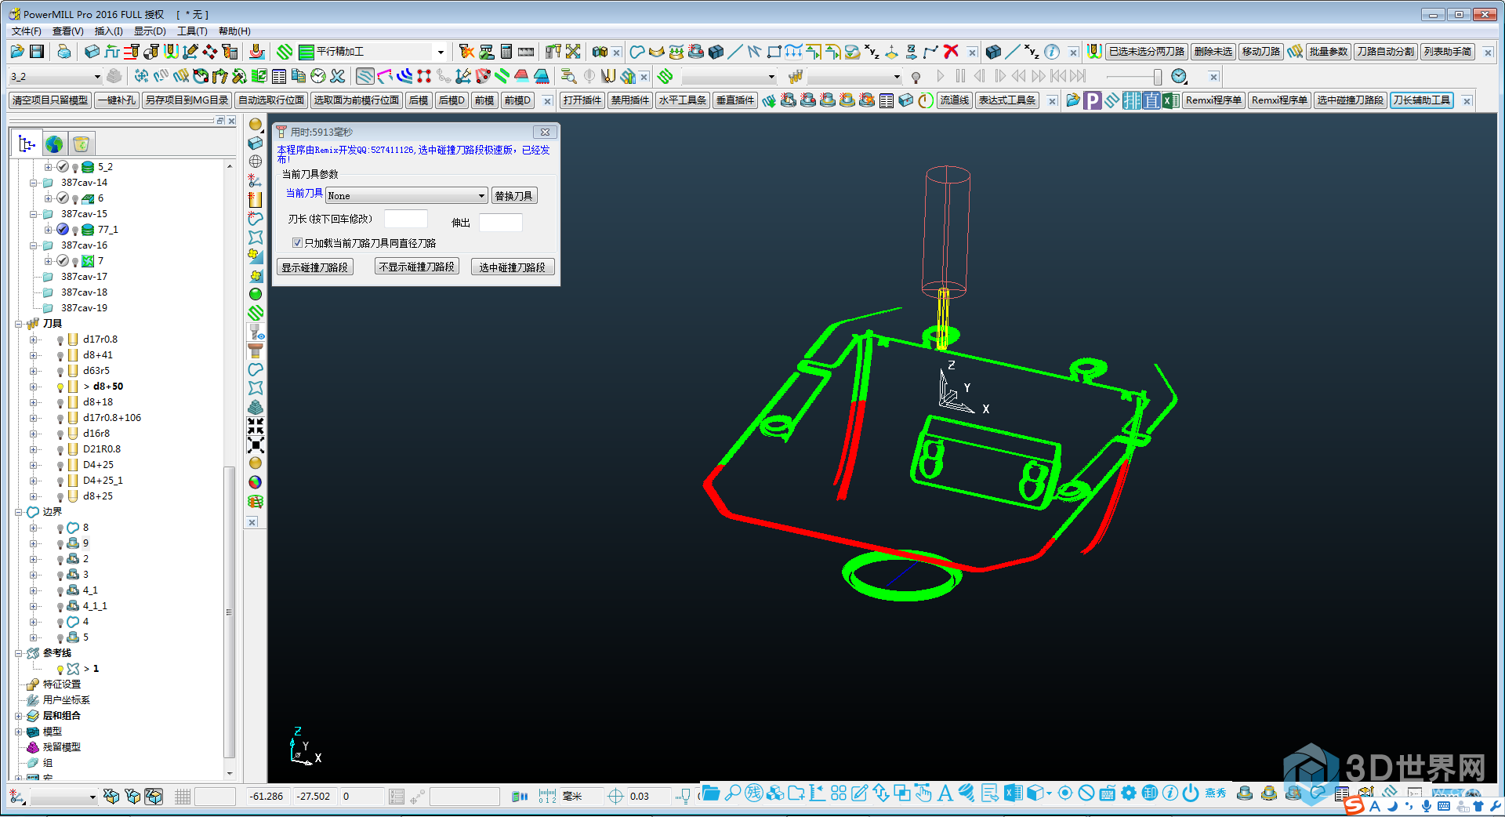The height and width of the screenshot is (817, 1505).
Task: Click the green sphere shading icon
Action: (x=256, y=294)
